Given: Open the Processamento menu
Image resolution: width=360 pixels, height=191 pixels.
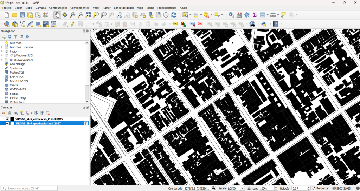Looking at the screenshot, I should click(x=167, y=8).
